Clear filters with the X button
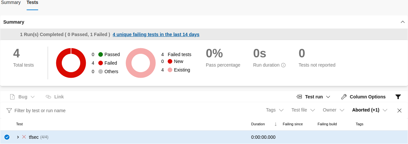Image resolution: width=408 pixels, height=144 pixels. pyautogui.click(x=399, y=111)
